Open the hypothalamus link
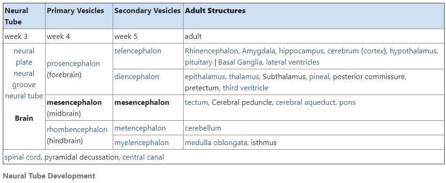446x183 pixels. point(413,51)
